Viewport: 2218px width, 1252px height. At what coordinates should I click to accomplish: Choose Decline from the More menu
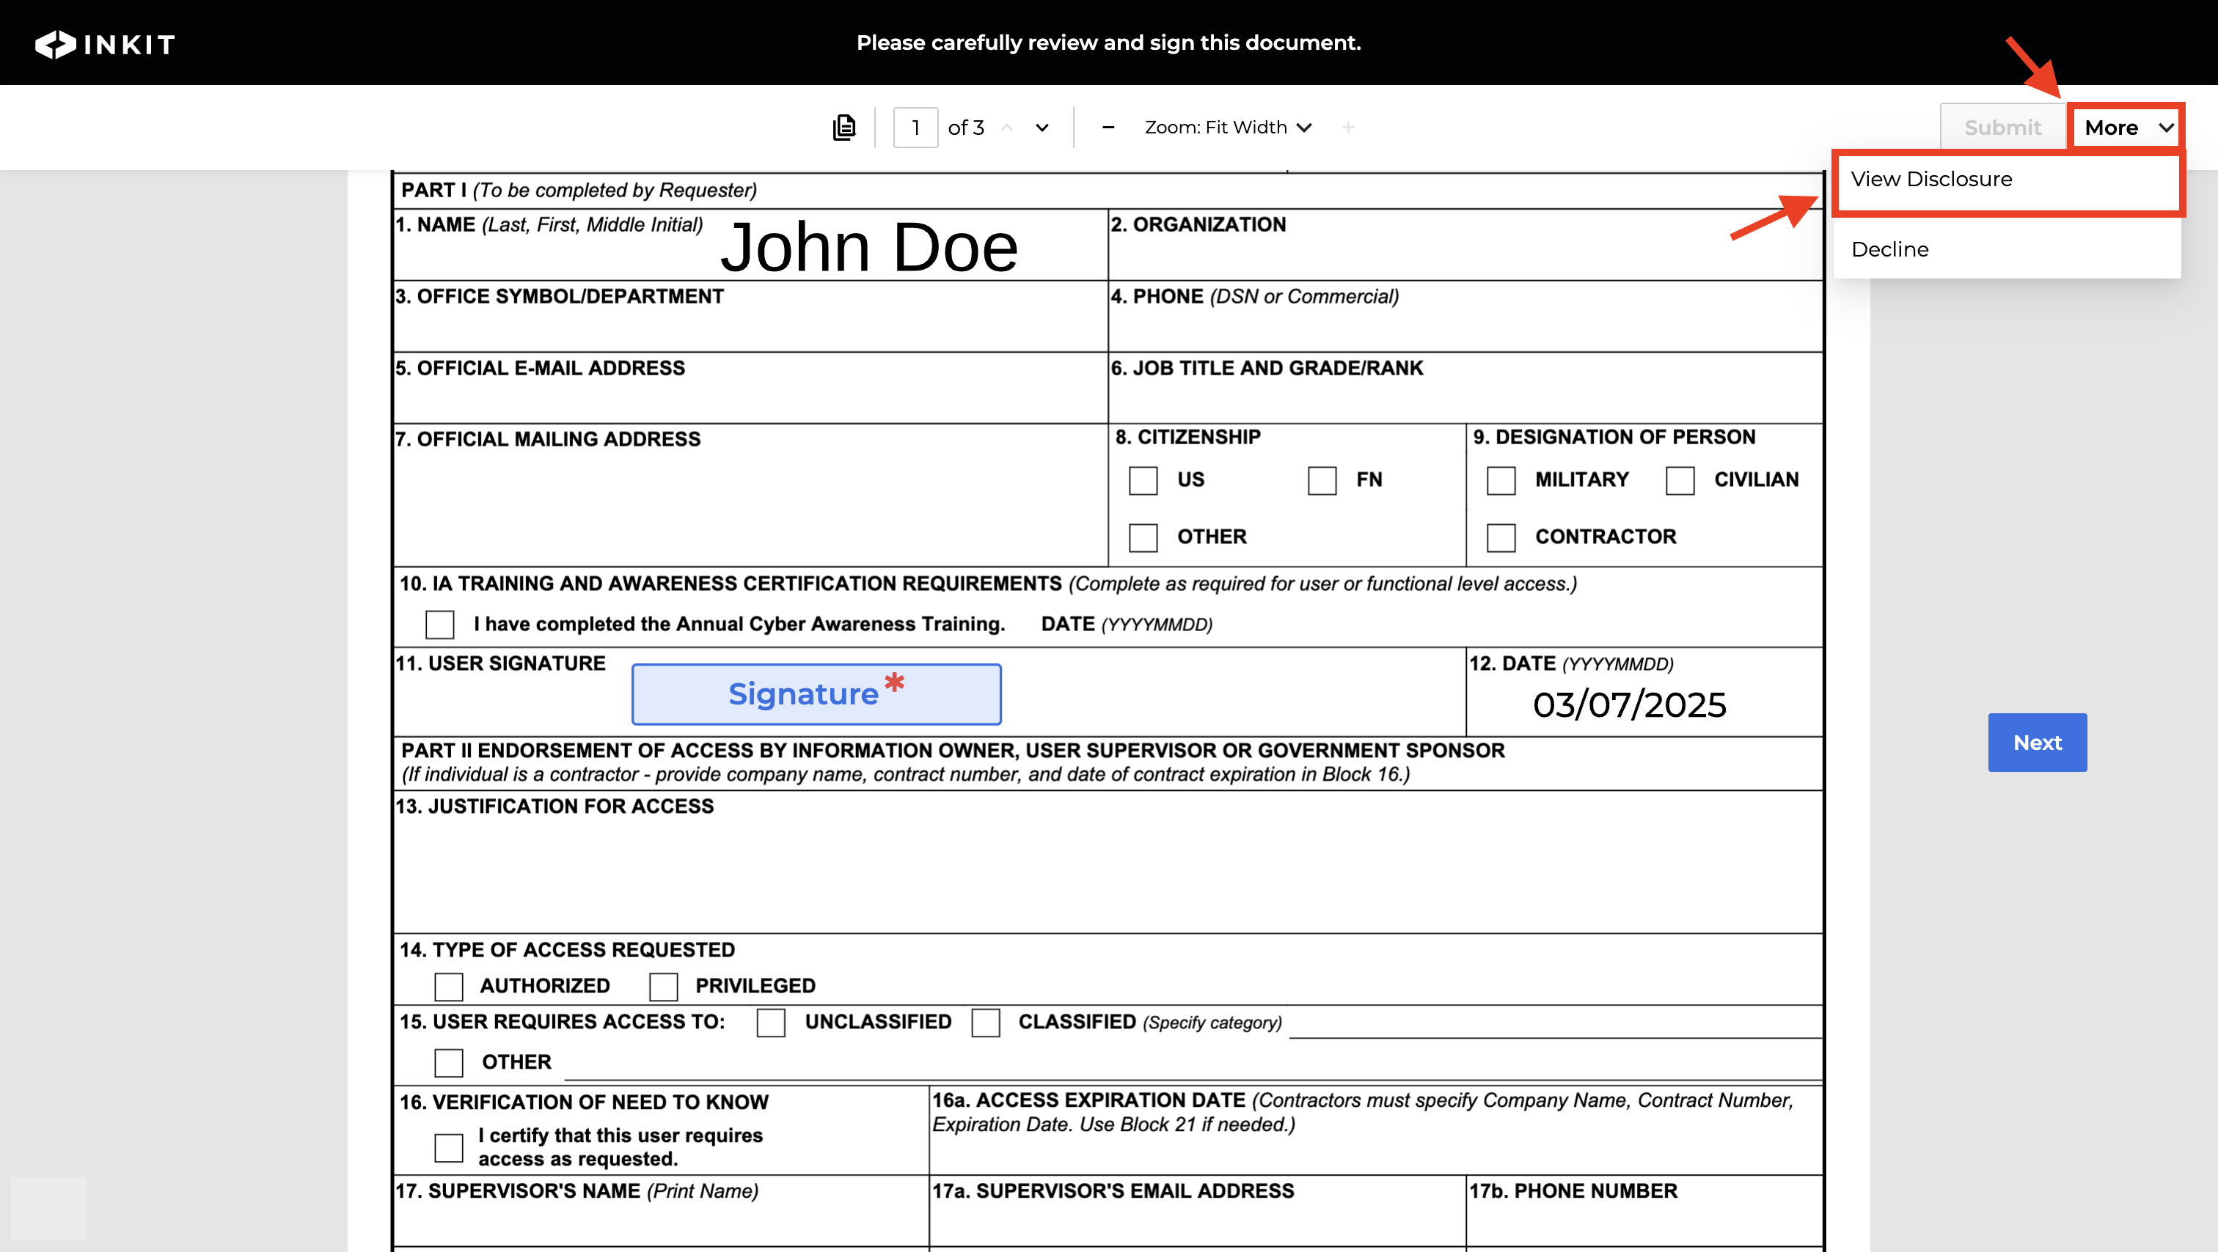[x=1890, y=249]
